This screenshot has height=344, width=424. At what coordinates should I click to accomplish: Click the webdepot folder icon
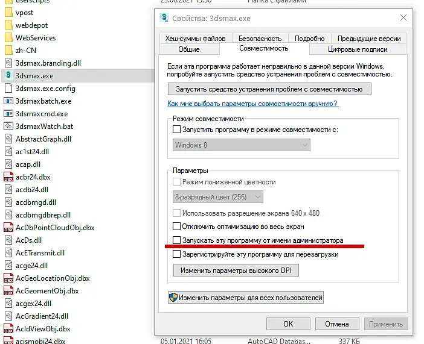coord(8,25)
